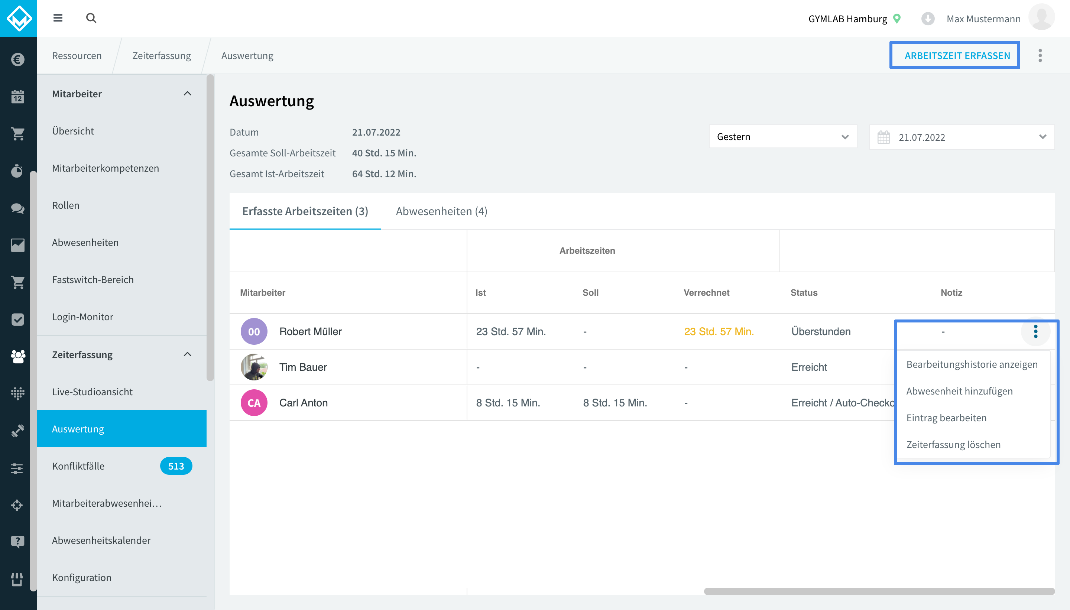Viewport: 1070px width, 610px height.
Task: Open the calendar sidebar icon
Action: [x=17, y=97]
